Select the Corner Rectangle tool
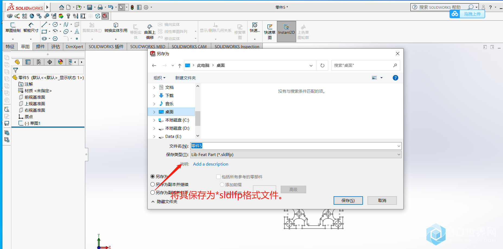 [x=44, y=32]
